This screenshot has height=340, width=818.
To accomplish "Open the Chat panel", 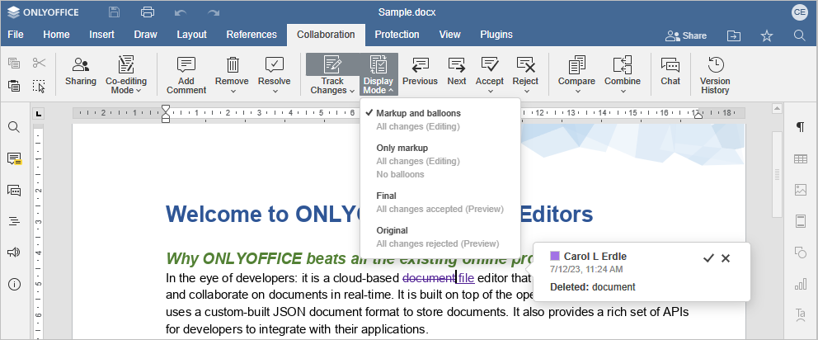I will point(670,72).
